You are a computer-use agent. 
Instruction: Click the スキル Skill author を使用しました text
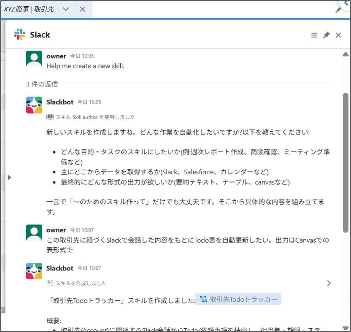tap(95, 117)
